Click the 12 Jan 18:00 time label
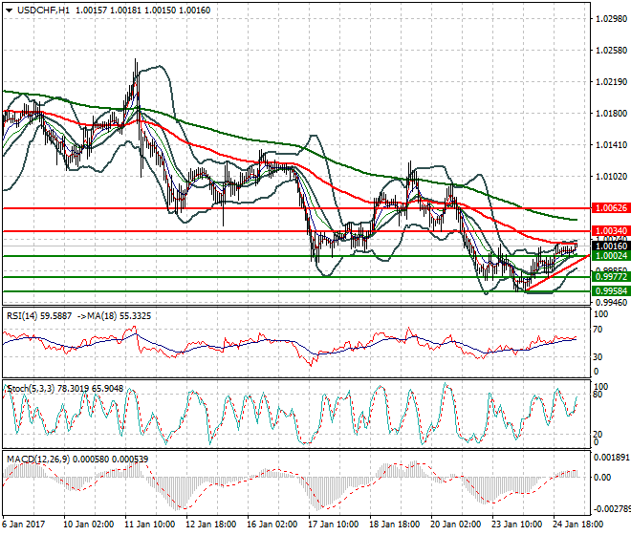Screen dimensions: 631x535 pyautogui.click(x=211, y=524)
